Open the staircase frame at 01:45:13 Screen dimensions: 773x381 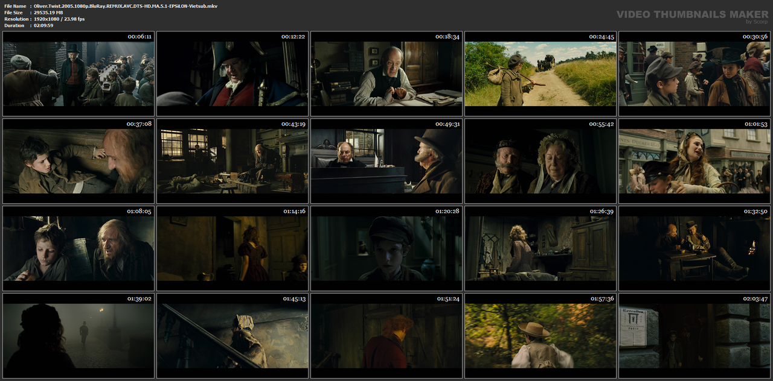[x=233, y=336]
